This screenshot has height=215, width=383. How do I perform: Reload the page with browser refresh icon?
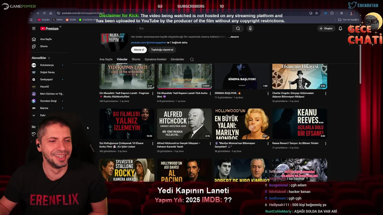(x=44, y=13)
